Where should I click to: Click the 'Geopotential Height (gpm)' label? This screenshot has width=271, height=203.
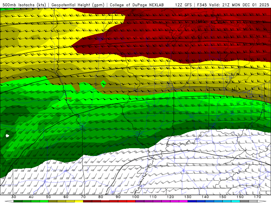pyautogui.click(x=78, y=5)
